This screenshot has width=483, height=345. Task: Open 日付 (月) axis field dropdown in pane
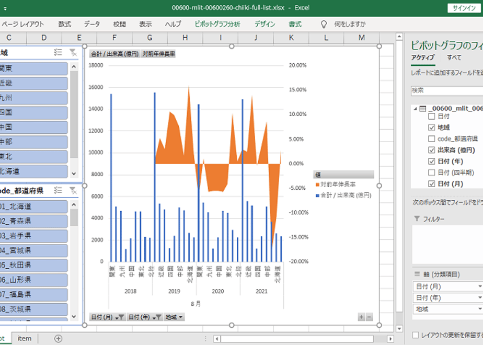[479, 286]
